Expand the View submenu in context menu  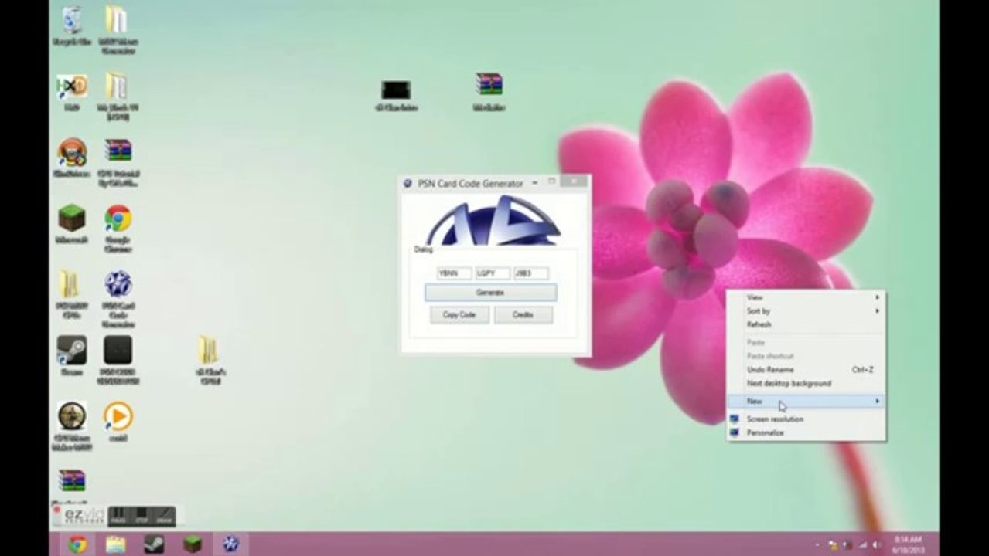[x=806, y=297]
